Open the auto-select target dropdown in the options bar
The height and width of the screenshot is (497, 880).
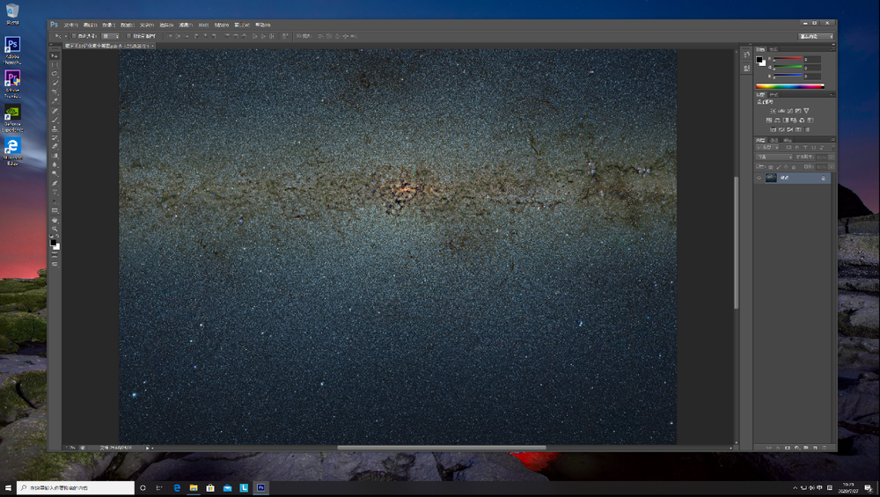tap(111, 36)
